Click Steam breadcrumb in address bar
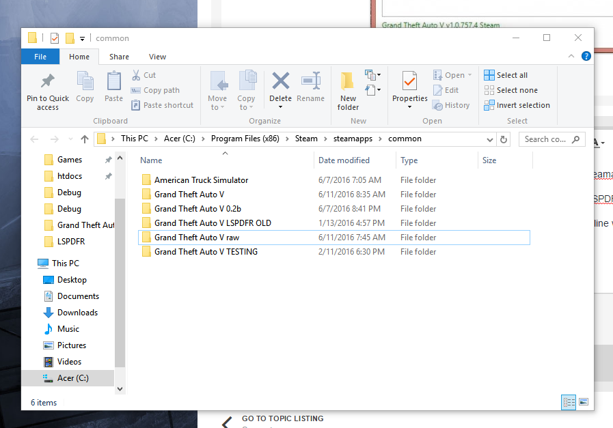Image resolution: width=613 pixels, height=428 pixels. pos(306,139)
